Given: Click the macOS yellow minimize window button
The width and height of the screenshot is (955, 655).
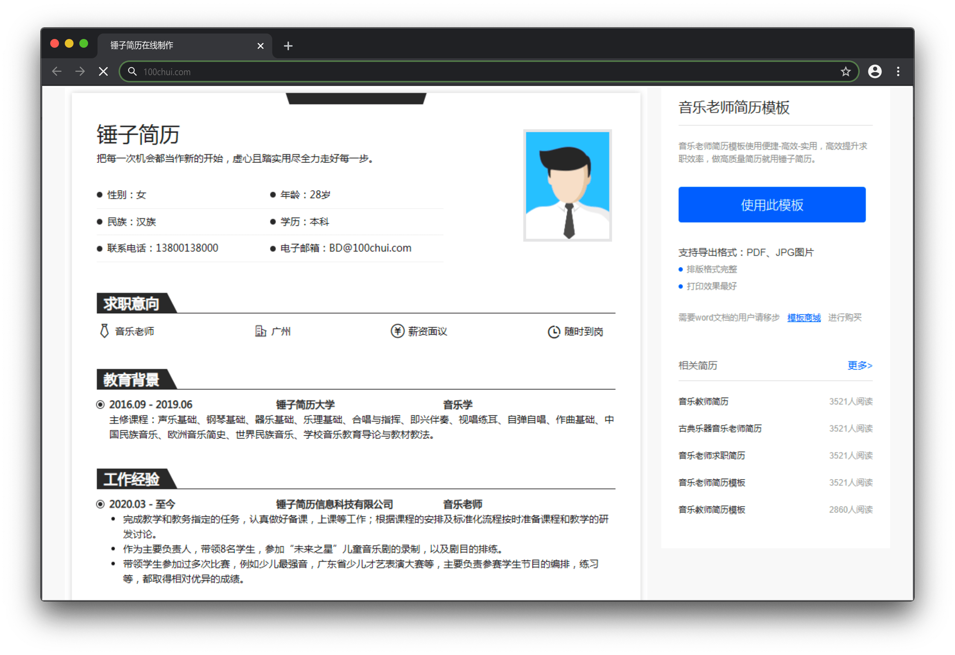Looking at the screenshot, I should (69, 44).
